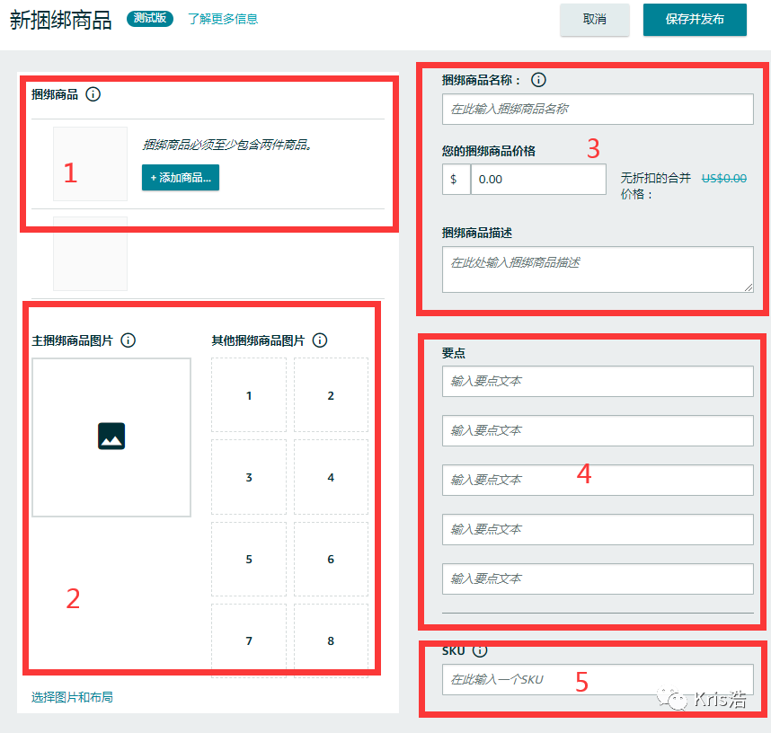Open the 捆绑商品 info tooltip icon
Image resolution: width=771 pixels, height=733 pixels.
93,94
